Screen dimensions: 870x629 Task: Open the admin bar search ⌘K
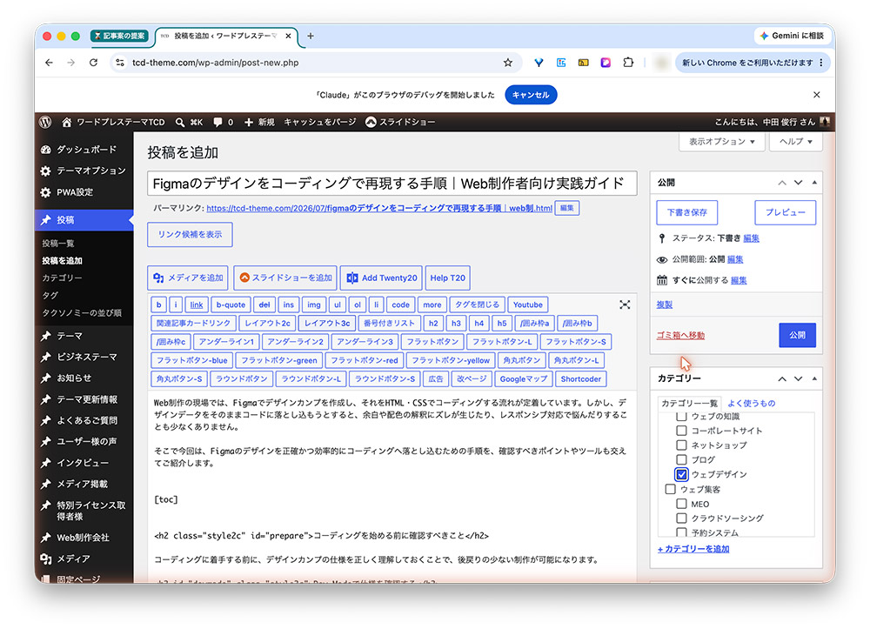point(189,122)
